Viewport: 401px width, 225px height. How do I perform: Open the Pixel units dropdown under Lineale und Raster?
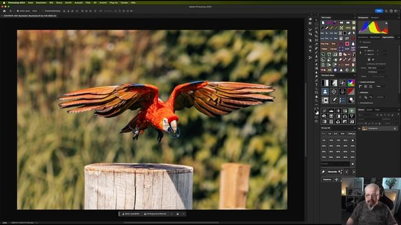[x=381, y=86]
